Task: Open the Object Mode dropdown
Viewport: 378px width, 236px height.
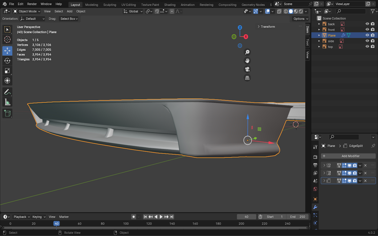Action: point(27,11)
